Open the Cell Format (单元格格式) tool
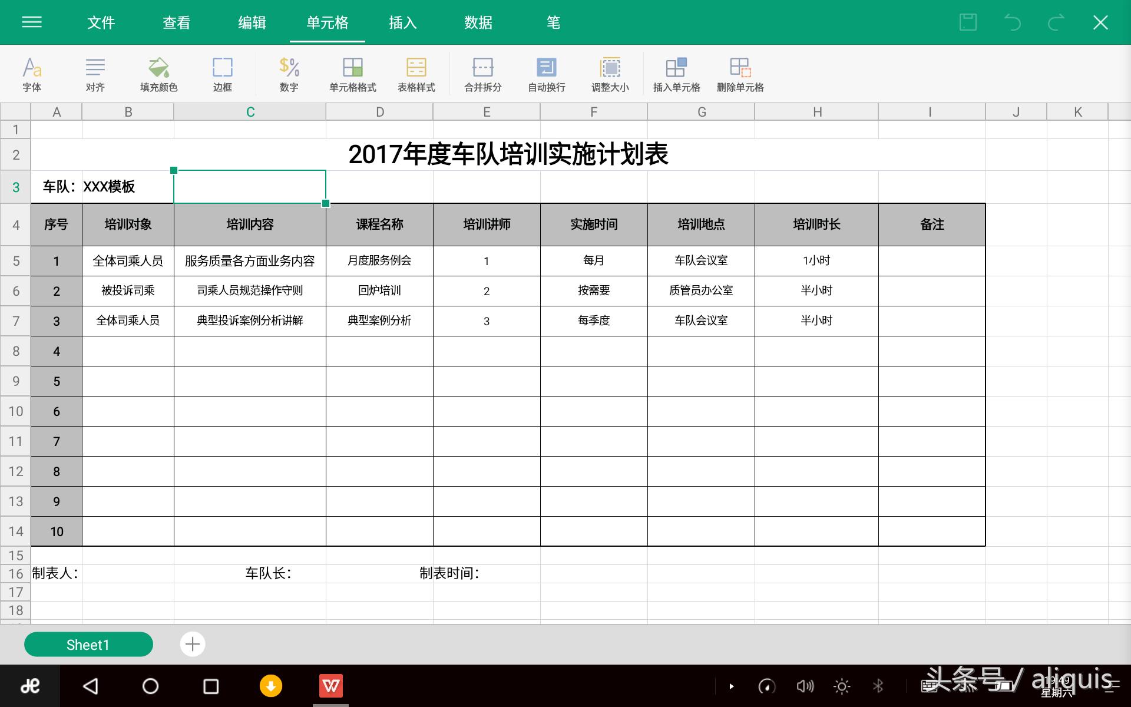Screen dimensions: 1131x707 pyautogui.click(x=353, y=74)
